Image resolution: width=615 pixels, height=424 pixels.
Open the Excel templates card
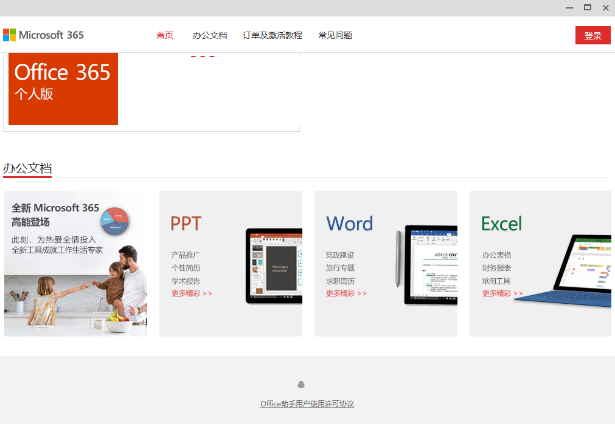(x=540, y=263)
